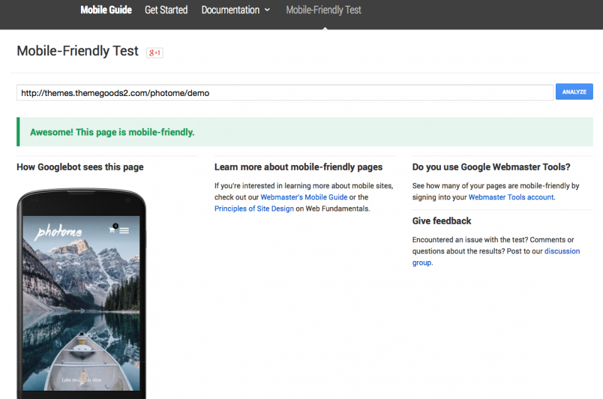This screenshot has width=603, height=399.
Task: Click the 'Mobile-Friendly Test' page heading
Action: click(x=77, y=51)
